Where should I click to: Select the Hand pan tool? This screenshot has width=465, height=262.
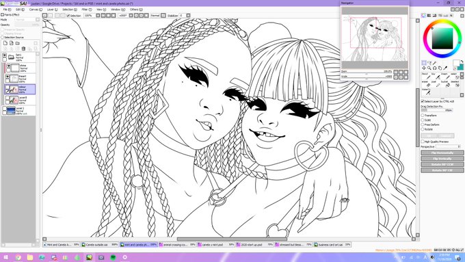[440, 68]
